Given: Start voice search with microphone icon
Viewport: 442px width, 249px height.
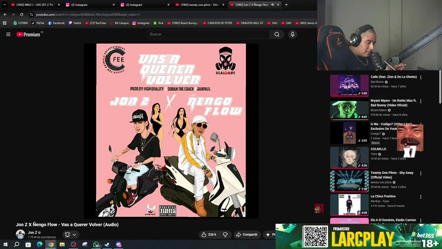Looking at the screenshot, I should click(292, 34).
